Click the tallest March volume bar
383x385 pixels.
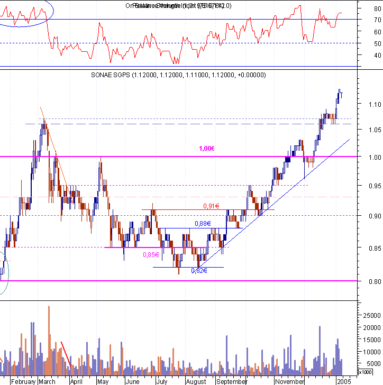[49, 341]
